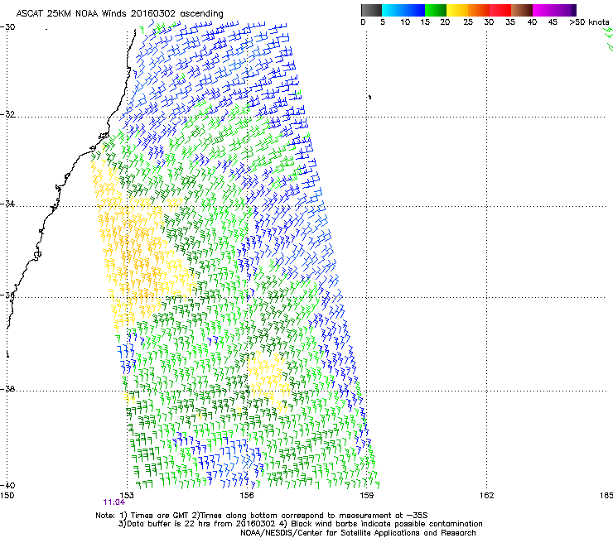Click the '15' legend scale label

click(425, 22)
